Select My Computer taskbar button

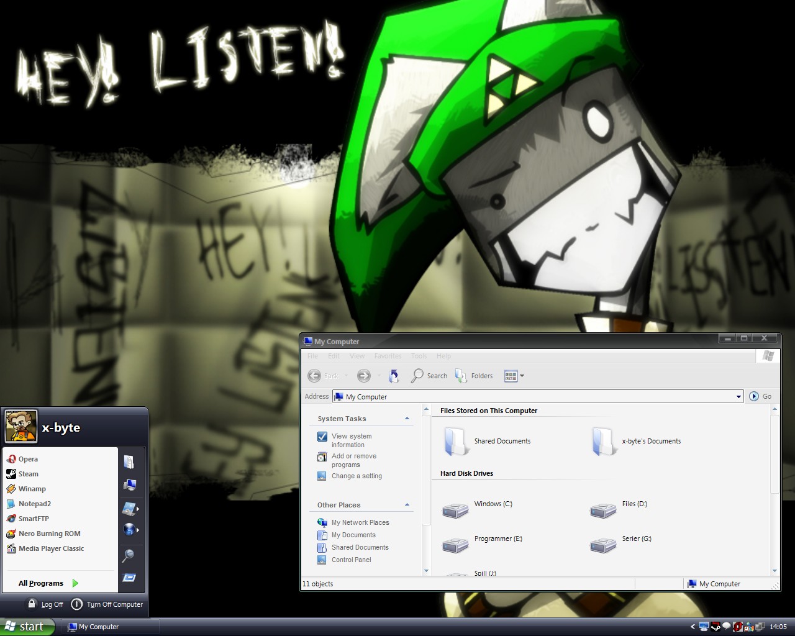(x=111, y=627)
